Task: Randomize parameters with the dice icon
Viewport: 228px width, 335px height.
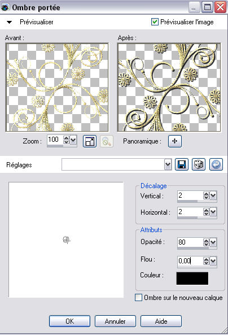Action: coord(199,164)
